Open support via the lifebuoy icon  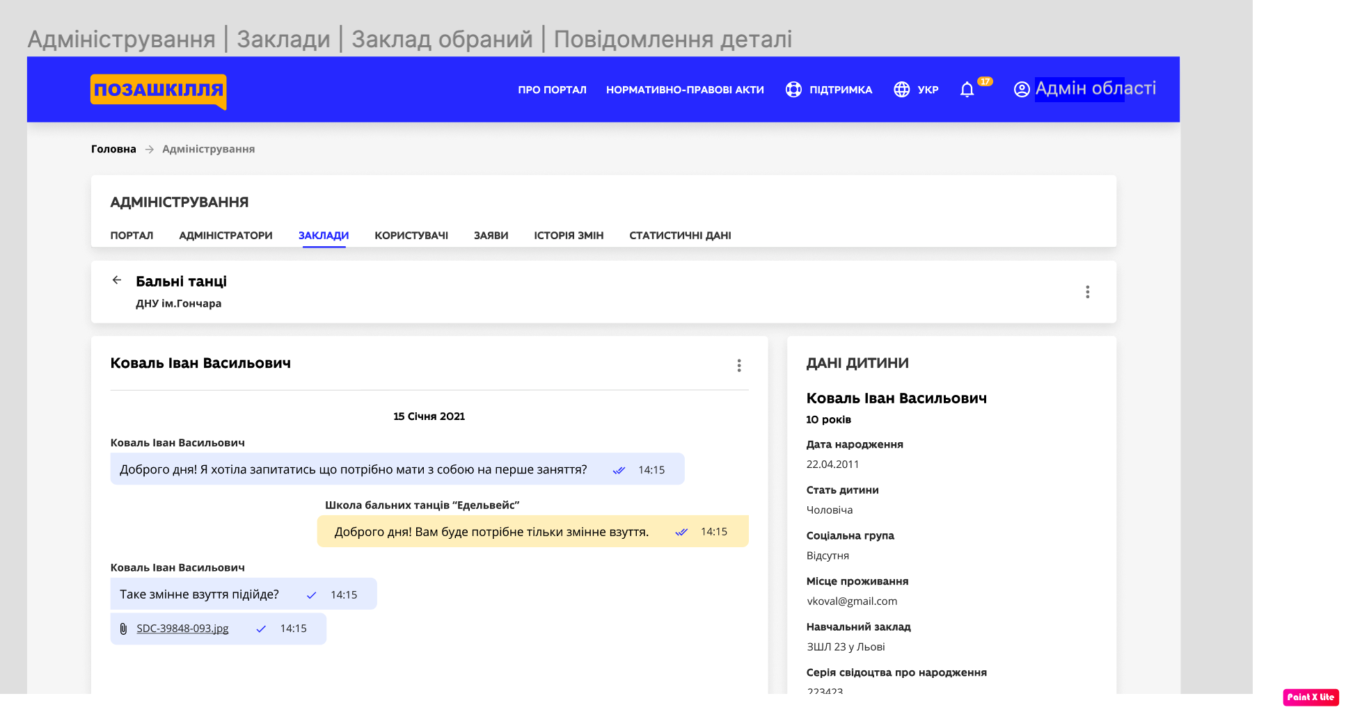click(793, 89)
